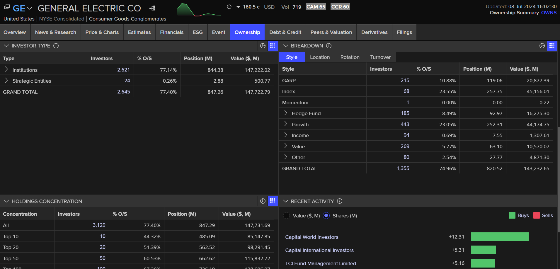Go to the Price & Charts tab
This screenshot has width=560, height=269.
(x=102, y=32)
